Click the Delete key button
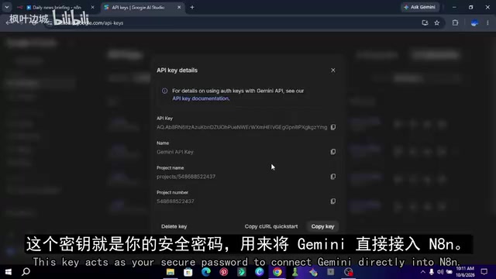Screen dimensions: 496x279 (x=174, y=226)
